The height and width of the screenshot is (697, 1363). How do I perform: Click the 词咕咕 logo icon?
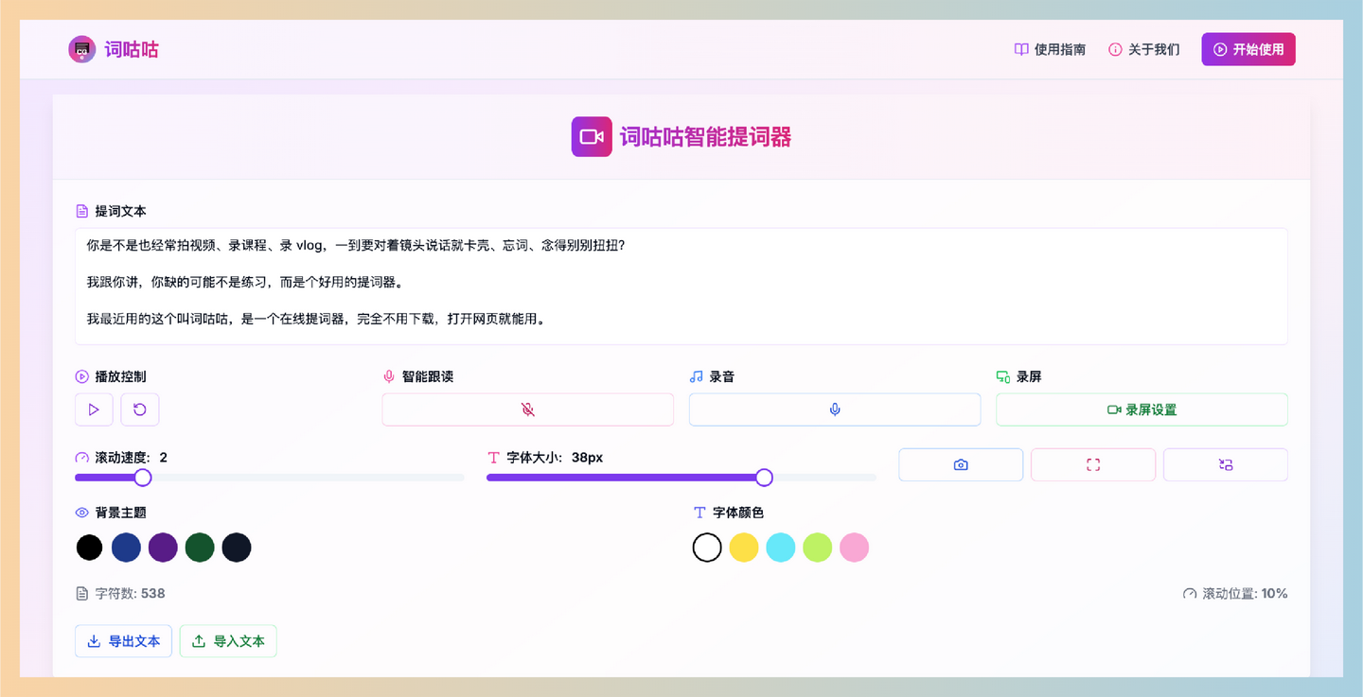point(81,48)
